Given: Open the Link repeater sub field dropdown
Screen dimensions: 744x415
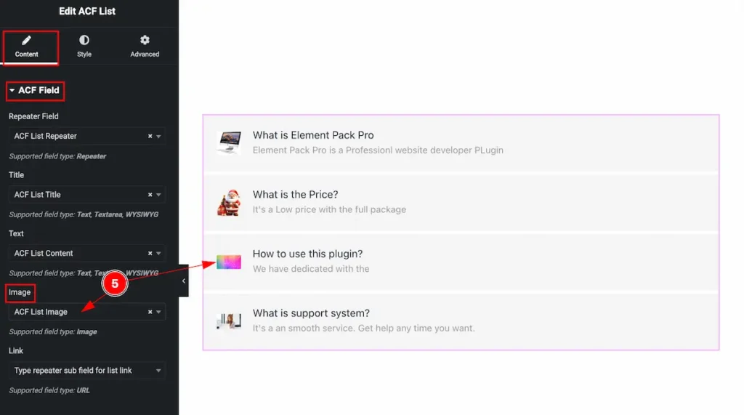Looking at the screenshot, I should click(x=87, y=371).
